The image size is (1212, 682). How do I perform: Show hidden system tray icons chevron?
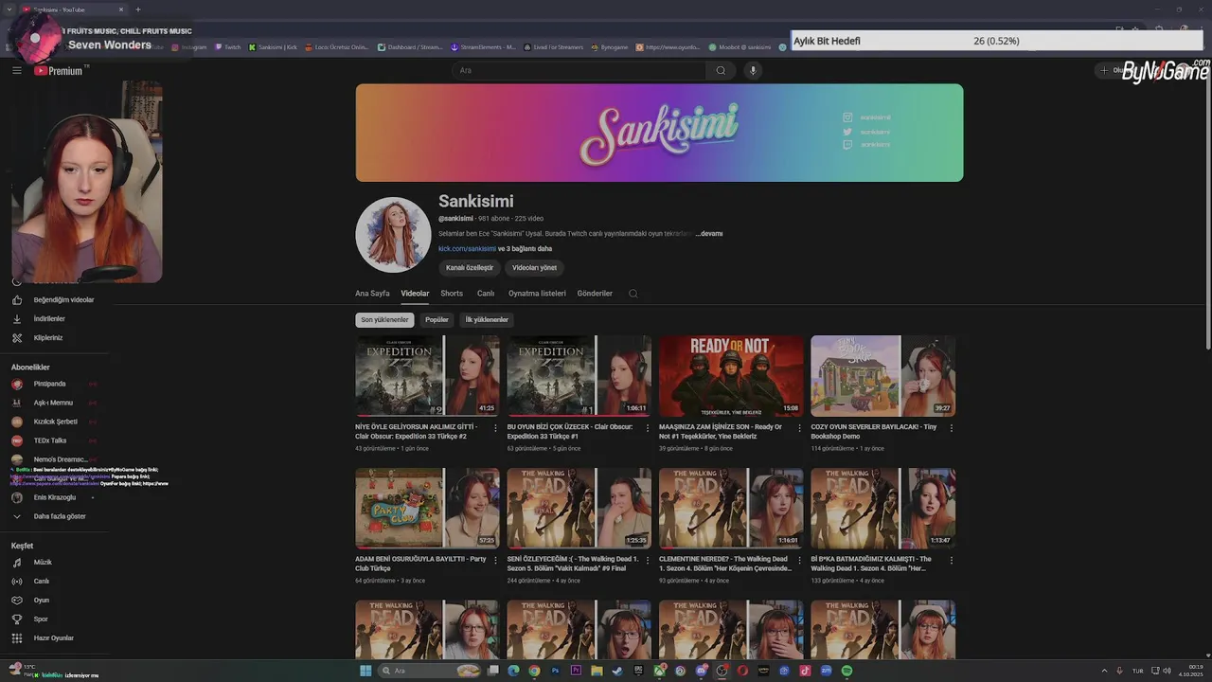[1104, 671]
